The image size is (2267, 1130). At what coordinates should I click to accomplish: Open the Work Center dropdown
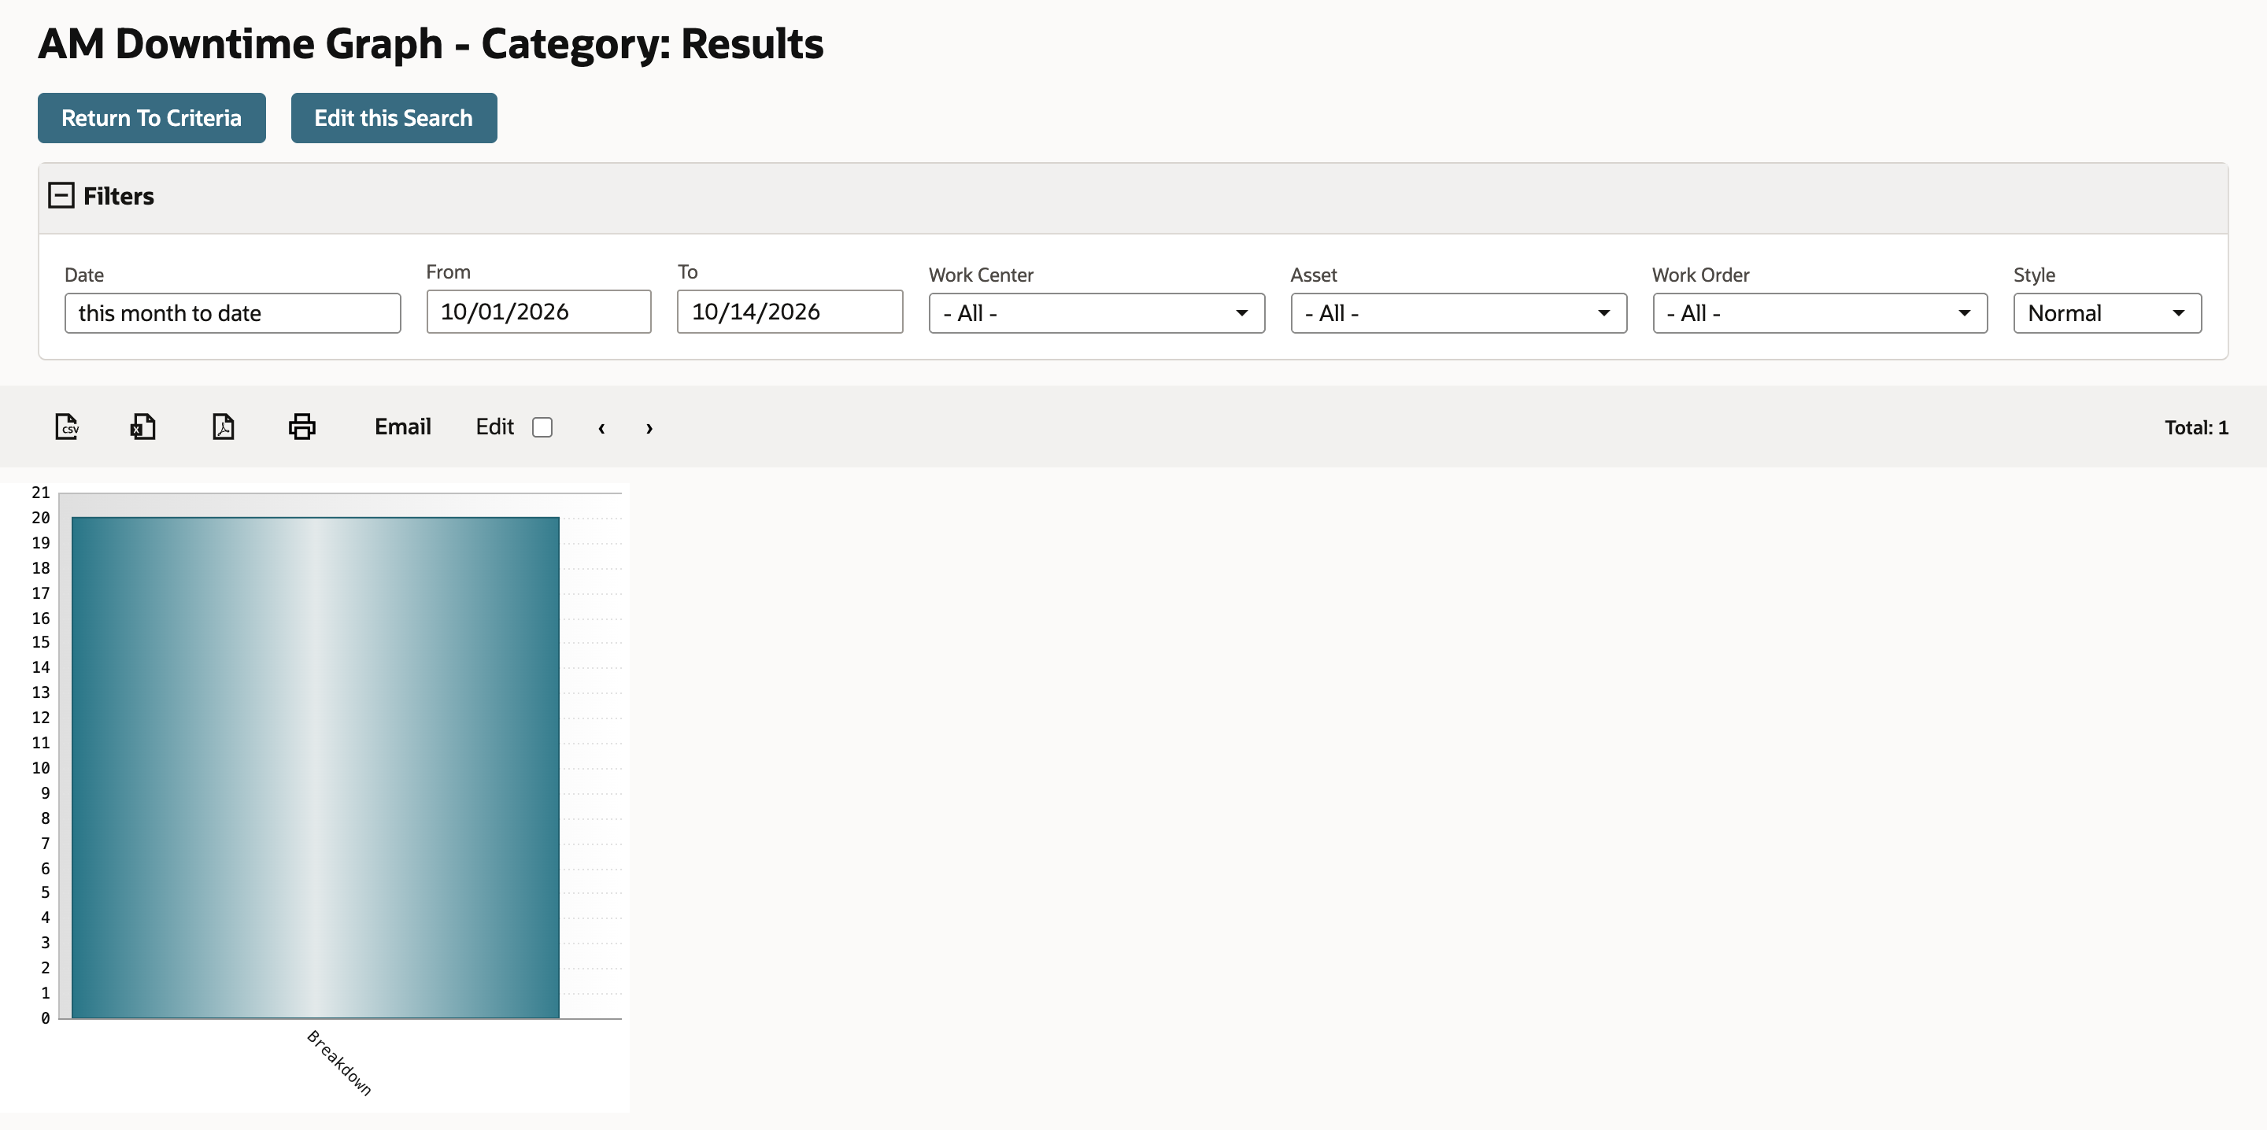pyautogui.click(x=1097, y=313)
